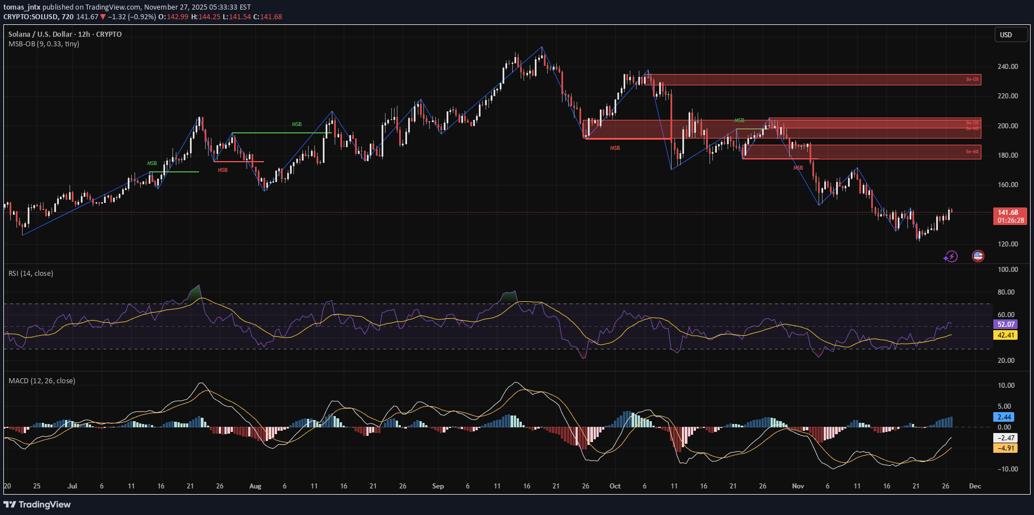
Task: Click the orange MACD signal tag -4.91
Action: pyautogui.click(x=1005, y=448)
